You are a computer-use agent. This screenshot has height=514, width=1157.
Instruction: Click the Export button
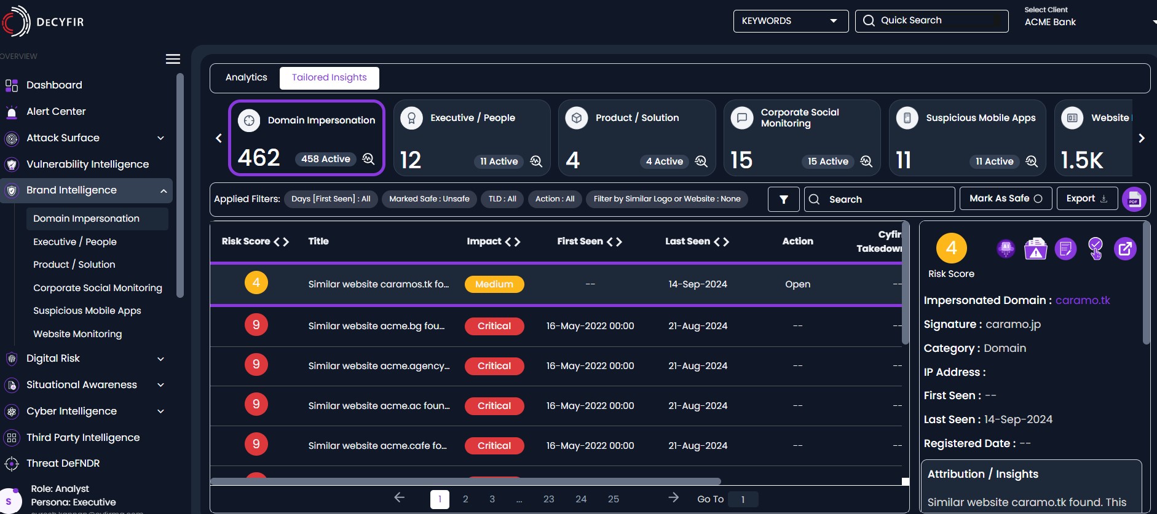coord(1086,198)
